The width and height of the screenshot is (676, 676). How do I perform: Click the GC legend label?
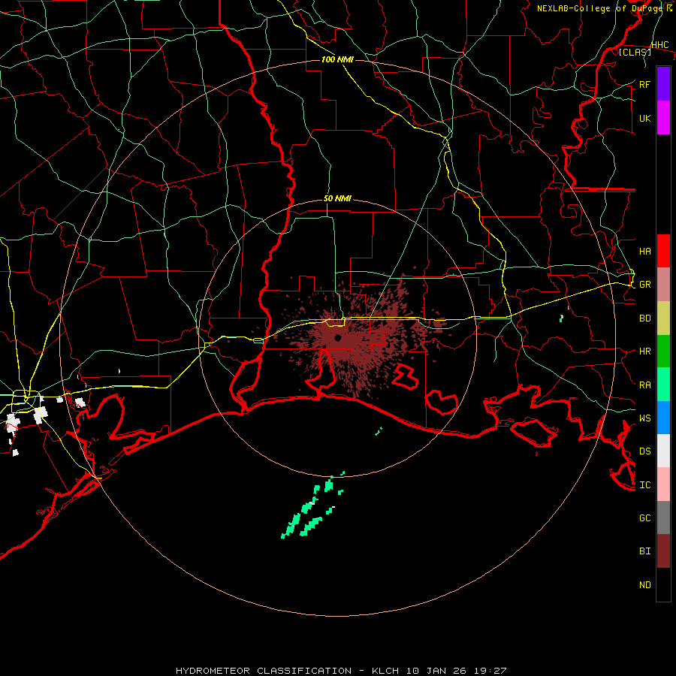pos(644,518)
